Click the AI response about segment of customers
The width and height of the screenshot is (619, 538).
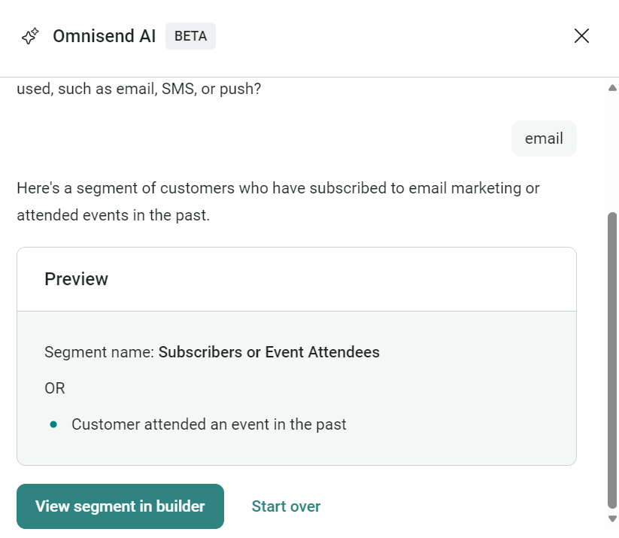(x=278, y=201)
